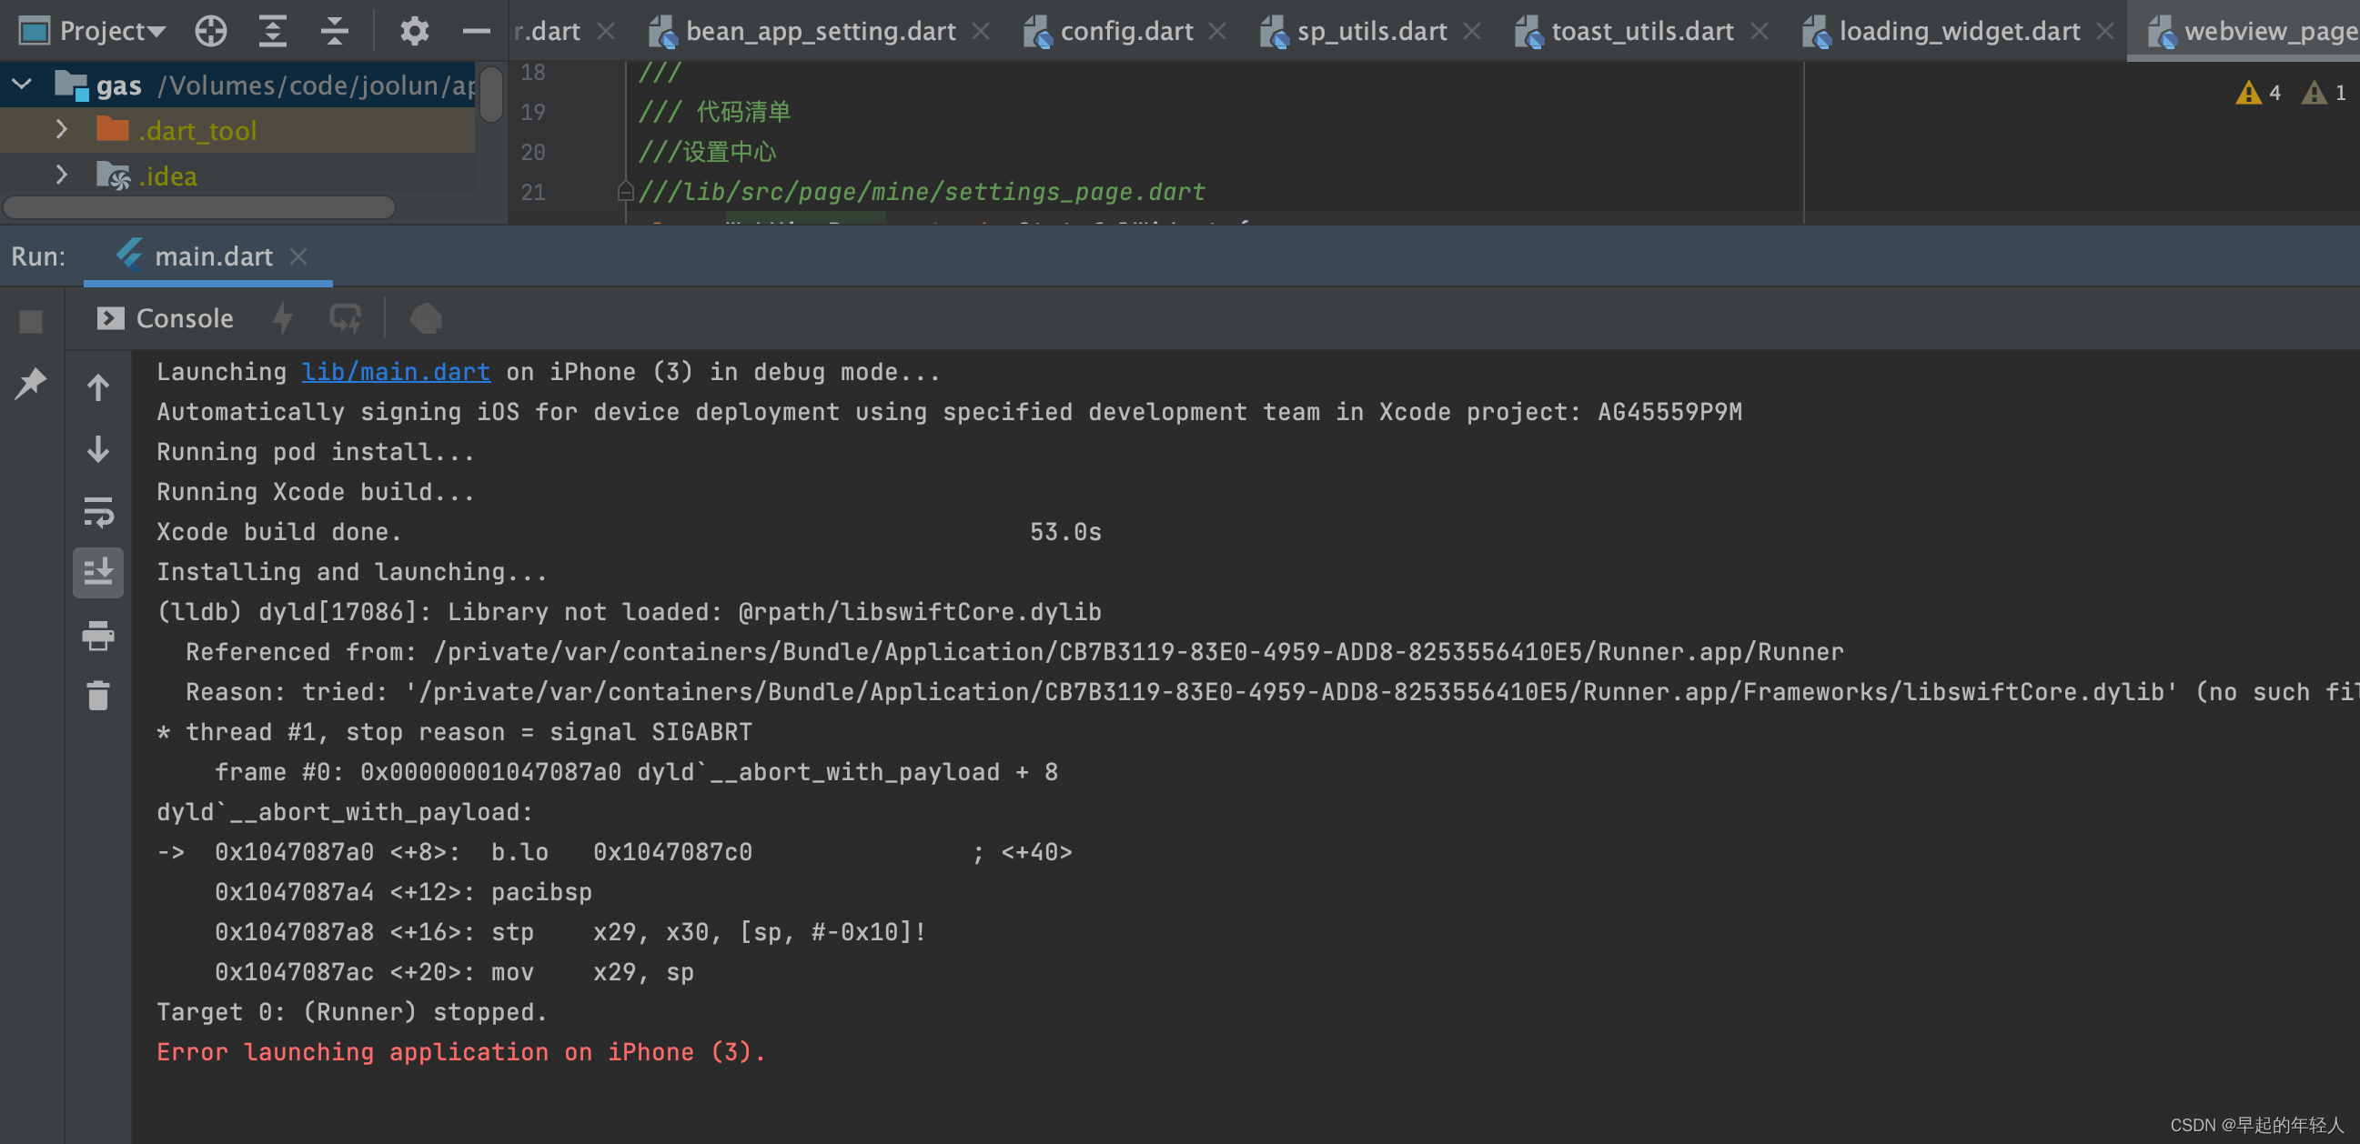
Task: Switch to toast_utils.dart editor tab
Action: tap(1641, 31)
